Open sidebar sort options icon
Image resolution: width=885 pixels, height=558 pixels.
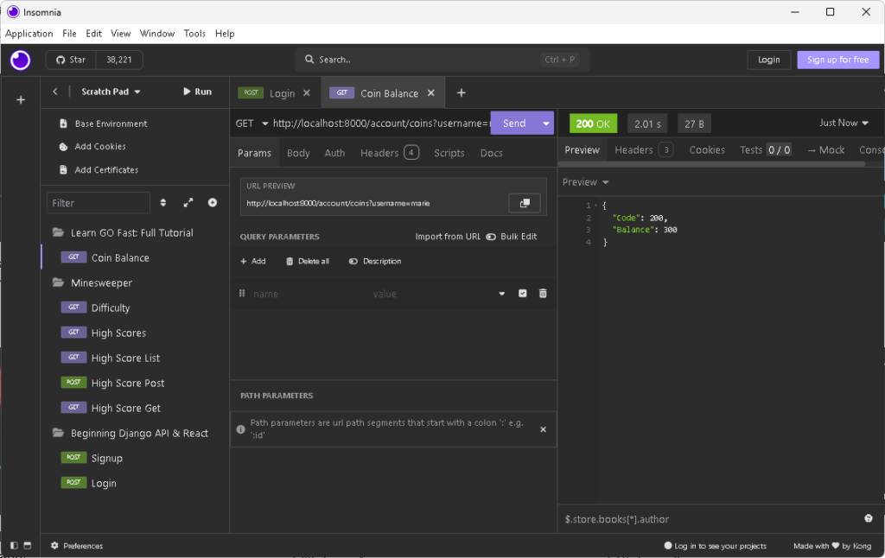(x=163, y=202)
